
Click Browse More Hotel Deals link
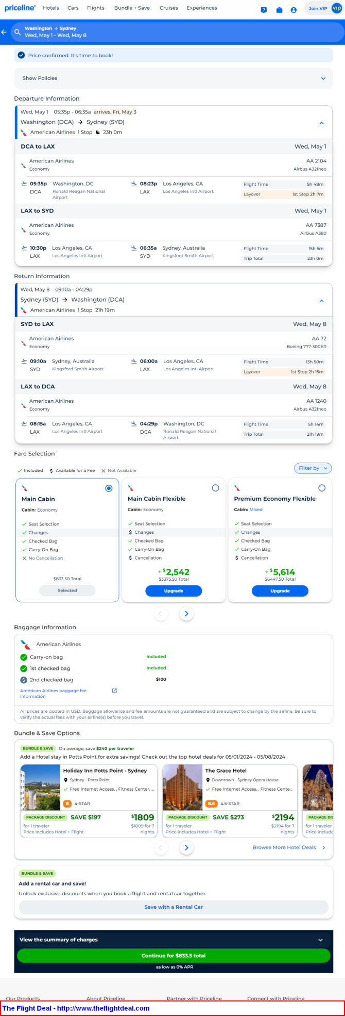tap(284, 847)
